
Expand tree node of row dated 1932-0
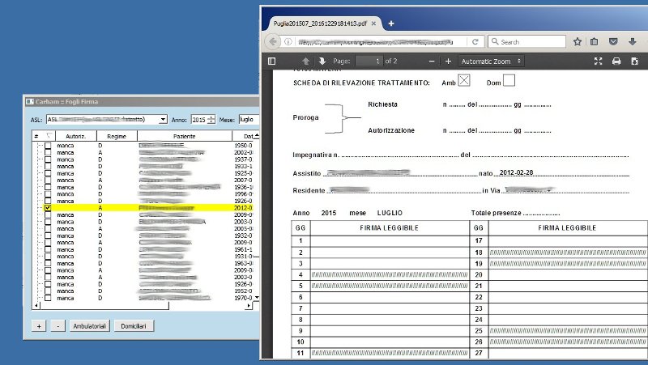tap(39, 236)
